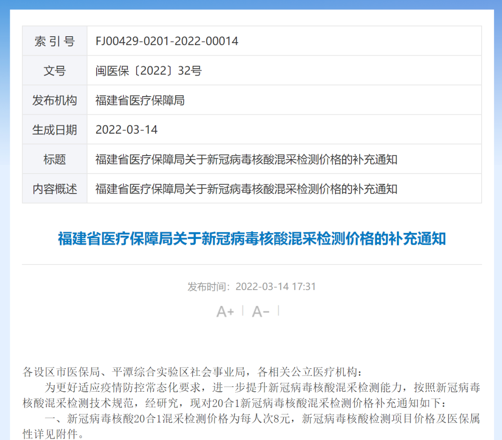Click the publish timestamp 2022-03-14 17:31
502x440 pixels.
click(x=276, y=286)
